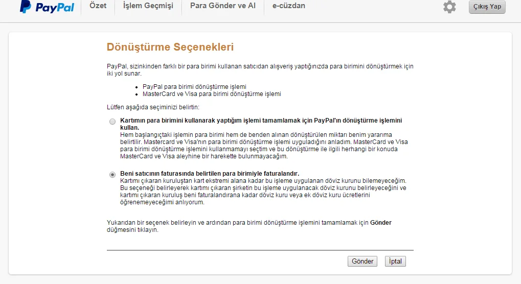Switch to Para Gönder ve Al
The image size is (521, 284).
point(222,6)
